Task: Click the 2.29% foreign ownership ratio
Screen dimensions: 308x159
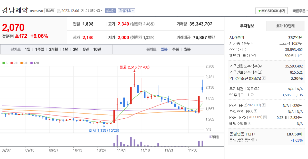Action: [296, 78]
